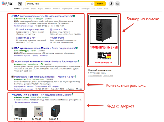Switch to the Картинки tab

point(25,9)
